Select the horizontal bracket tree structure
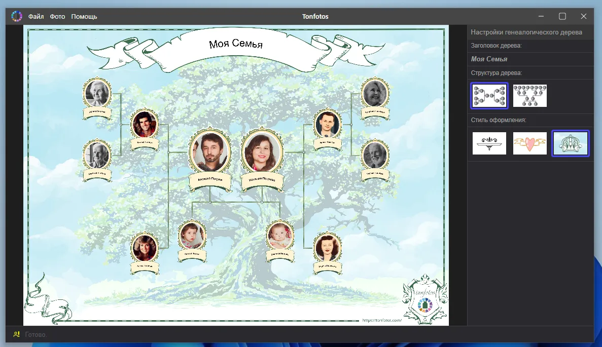Viewport: 602px width, 347px height. coord(489,96)
